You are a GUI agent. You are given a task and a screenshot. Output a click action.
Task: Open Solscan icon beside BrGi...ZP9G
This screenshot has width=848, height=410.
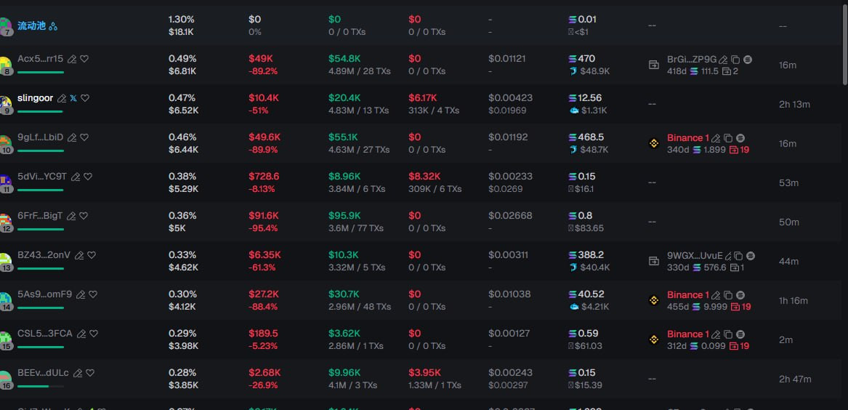748,60
